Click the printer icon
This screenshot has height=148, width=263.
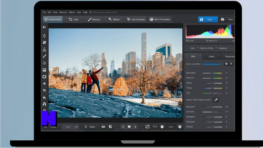click(x=223, y=20)
